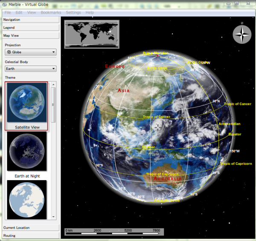Image resolution: width=256 pixels, height=241 pixels.
Task: Open the Routing panel
Action: click(x=30, y=235)
